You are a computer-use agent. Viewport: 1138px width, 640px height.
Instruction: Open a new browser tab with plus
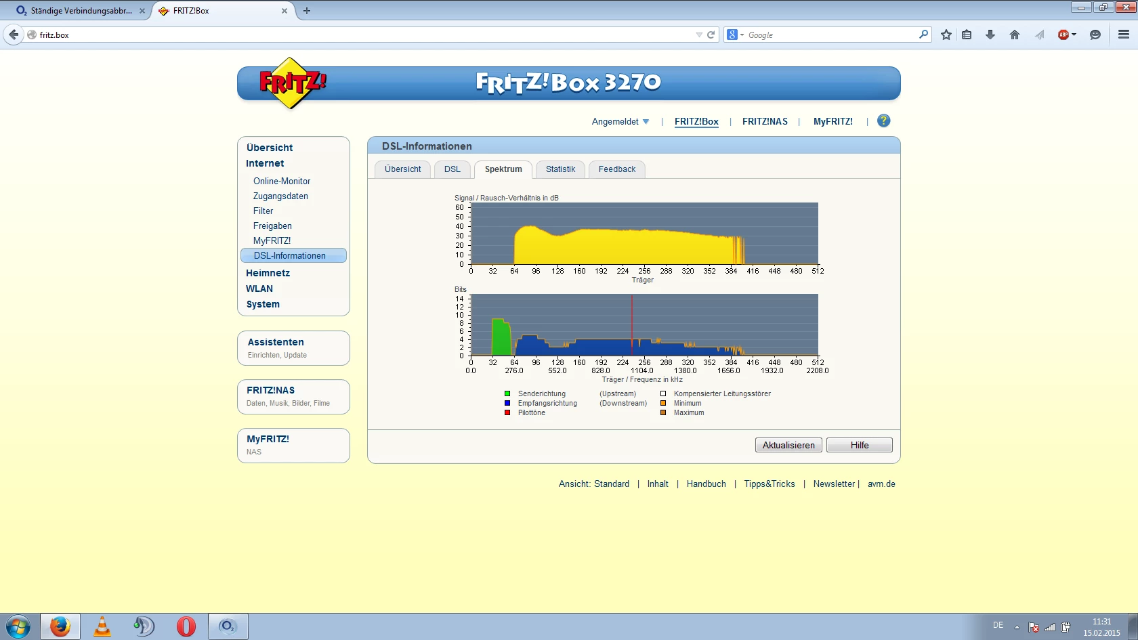(x=307, y=11)
